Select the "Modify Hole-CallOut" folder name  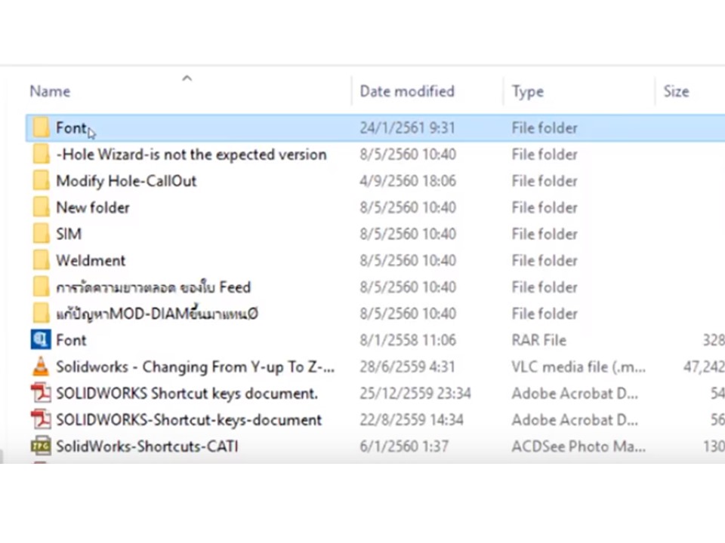[x=126, y=181]
